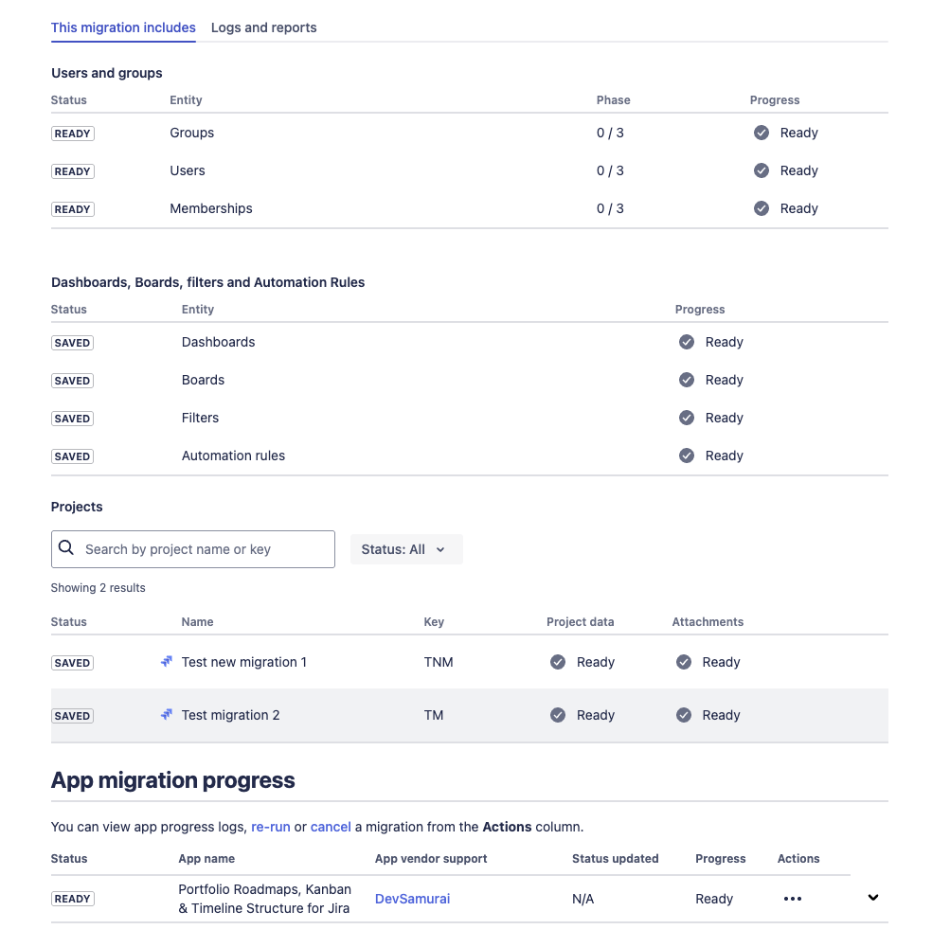The height and width of the screenshot is (947, 932).
Task: Switch to the Logs and reports tab
Action: [x=264, y=27]
